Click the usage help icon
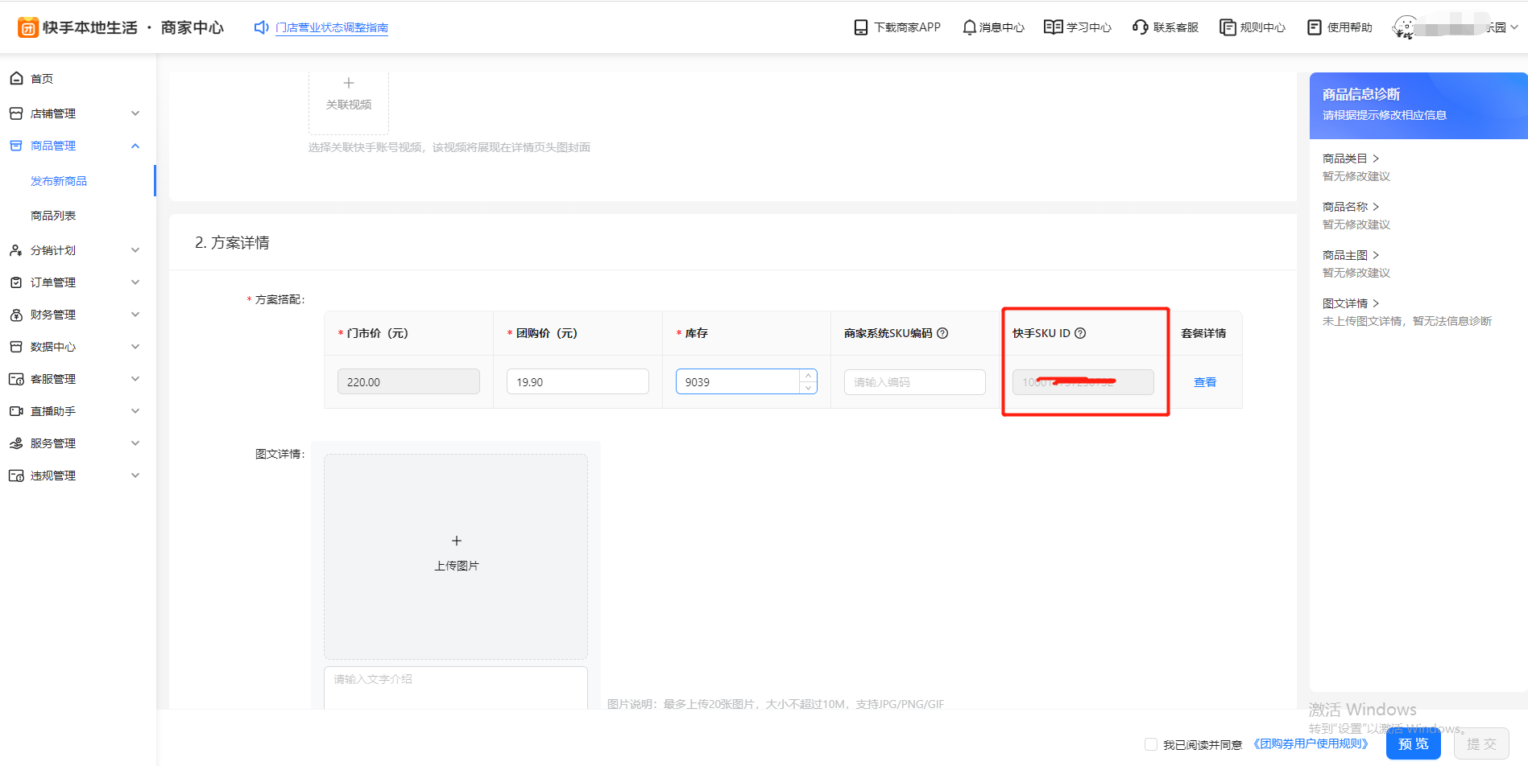Image resolution: width=1528 pixels, height=766 pixels. [x=1314, y=27]
